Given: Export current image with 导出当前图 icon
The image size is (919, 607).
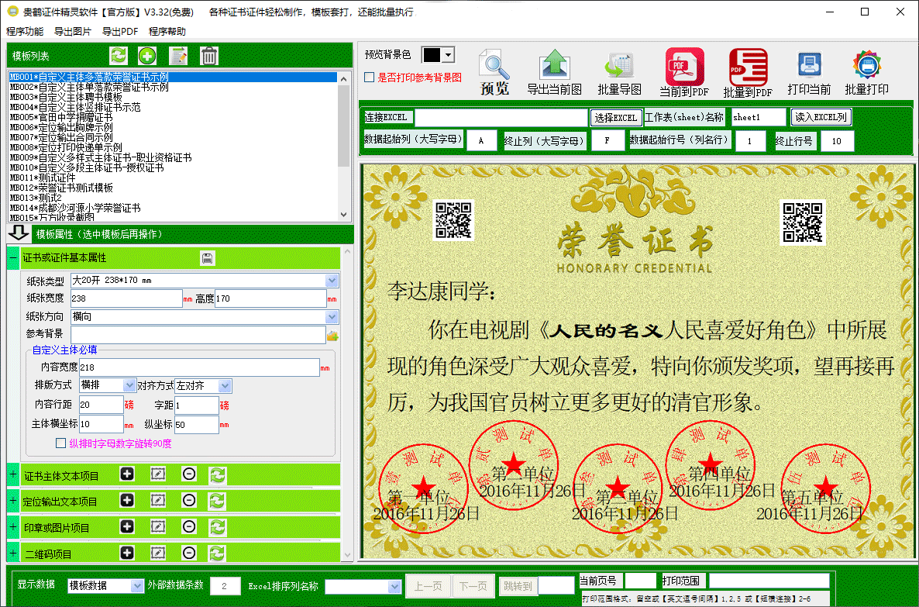Looking at the screenshot, I should coord(555,72).
